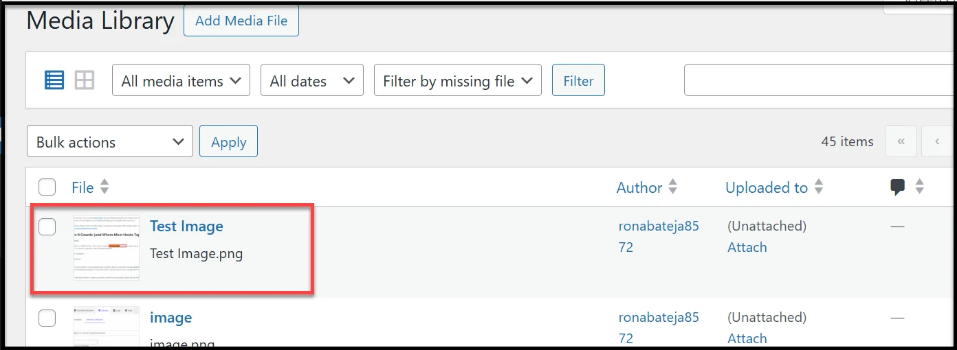Open the Test Image title link
This screenshot has width=957, height=350.
186,226
